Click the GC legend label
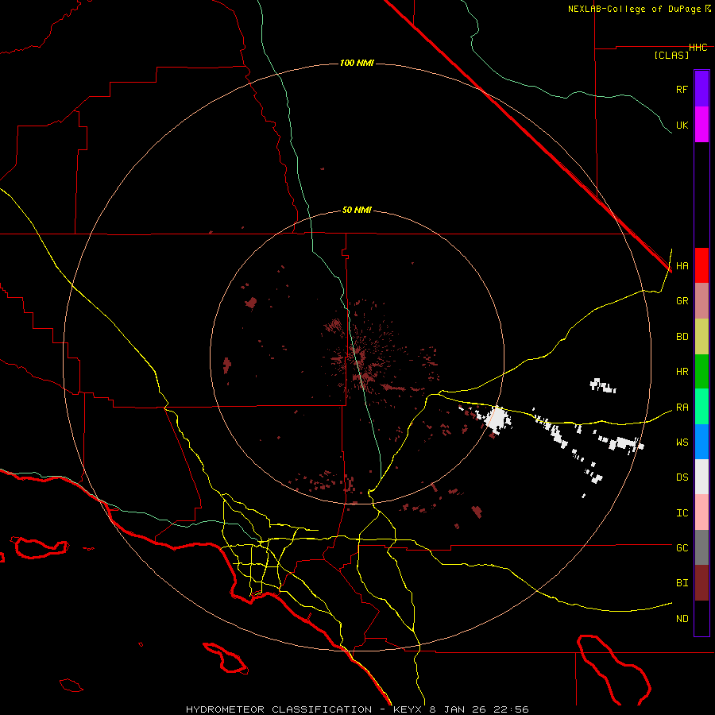The width and height of the screenshot is (715, 715). (x=682, y=548)
